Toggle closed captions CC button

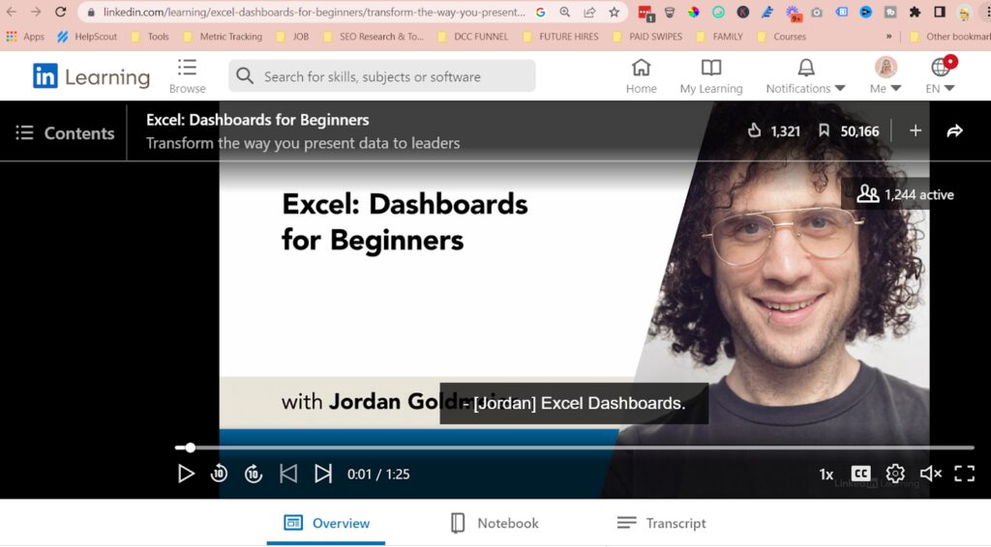[860, 474]
